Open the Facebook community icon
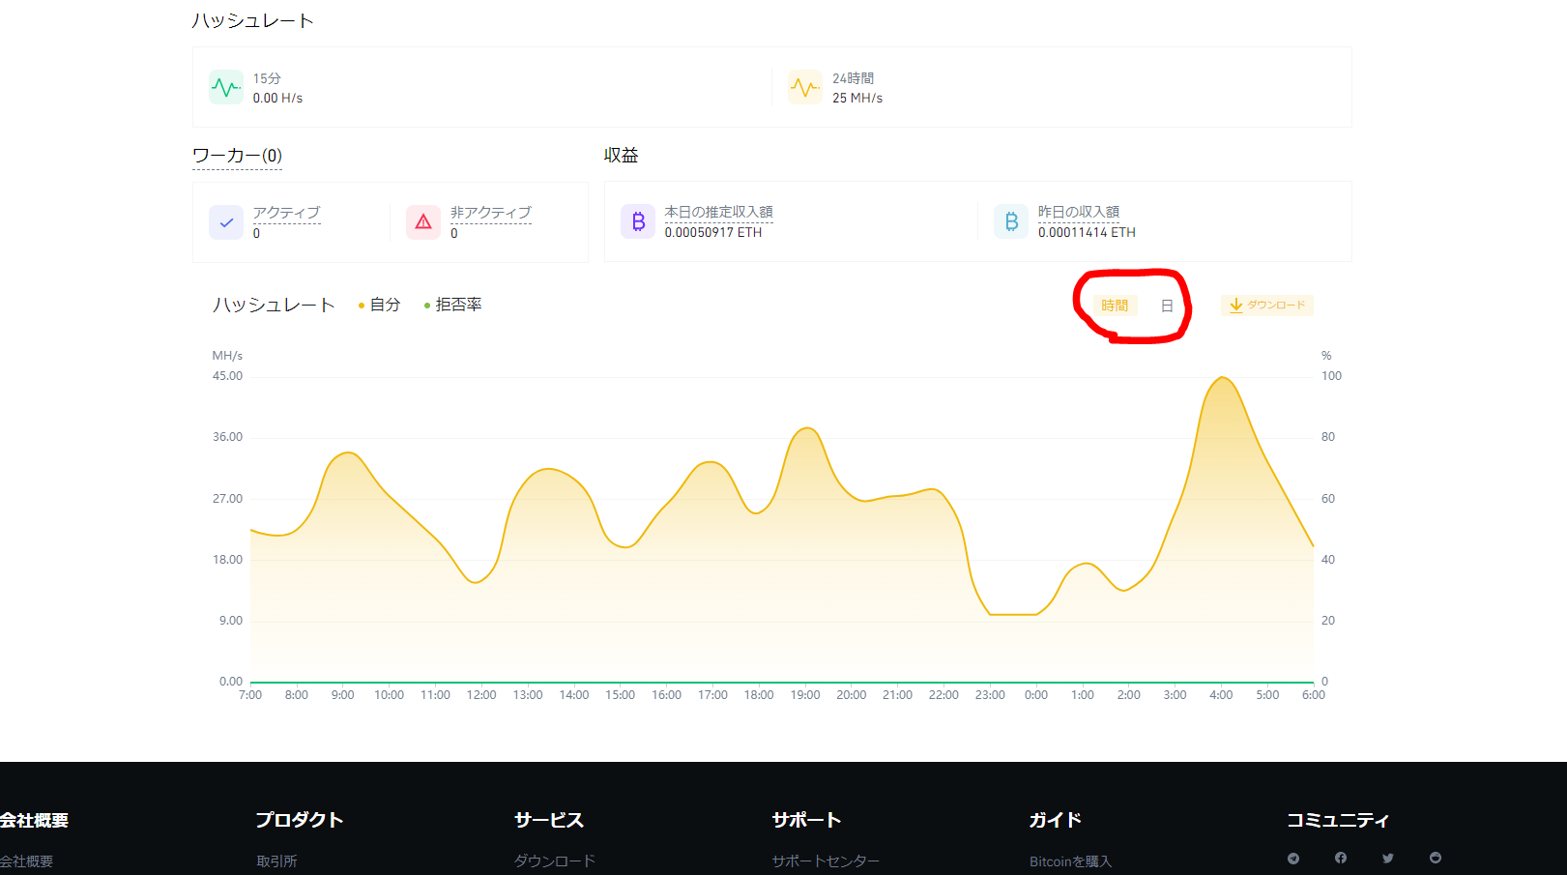The width and height of the screenshot is (1567, 875). pyautogui.click(x=1340, y=858)
